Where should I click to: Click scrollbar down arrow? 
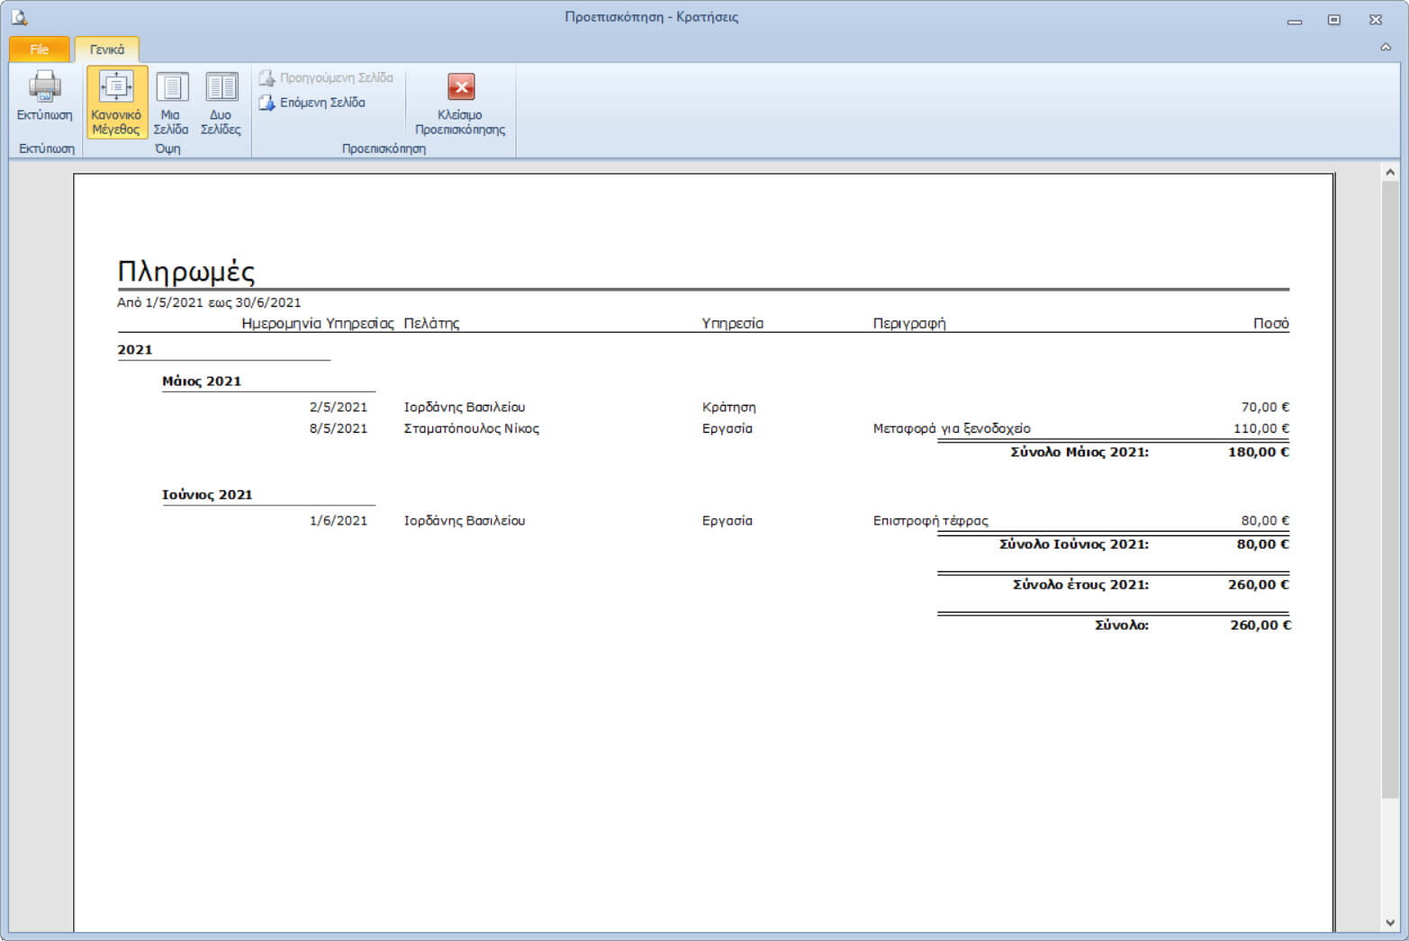[x=1390, y=922]
